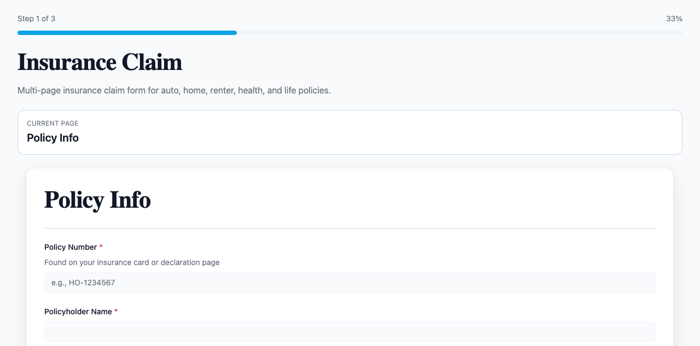Click the "Policy Number" field label
This screenshot has width=700, height=346.
[71, 247]
